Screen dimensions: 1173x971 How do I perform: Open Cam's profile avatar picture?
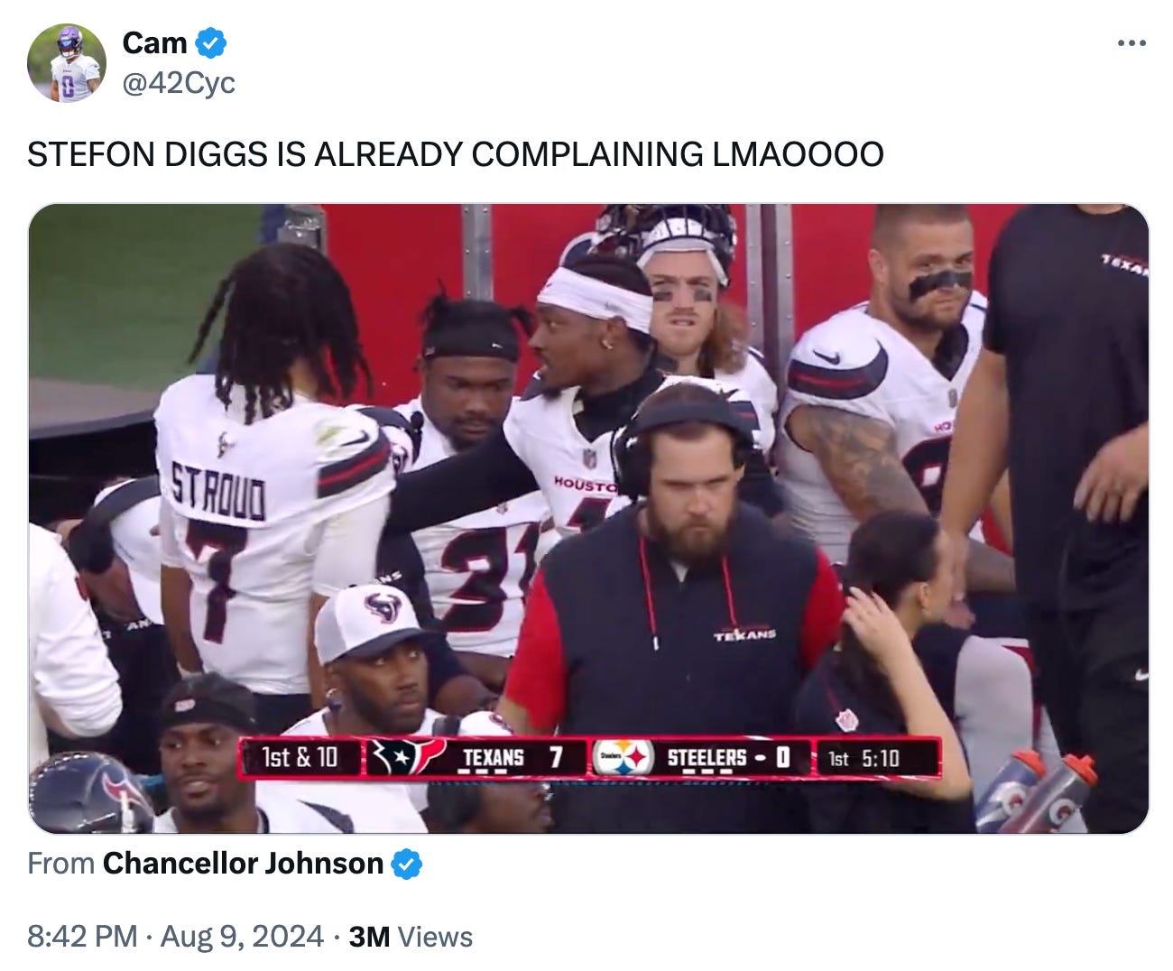(x=67, y=63)
